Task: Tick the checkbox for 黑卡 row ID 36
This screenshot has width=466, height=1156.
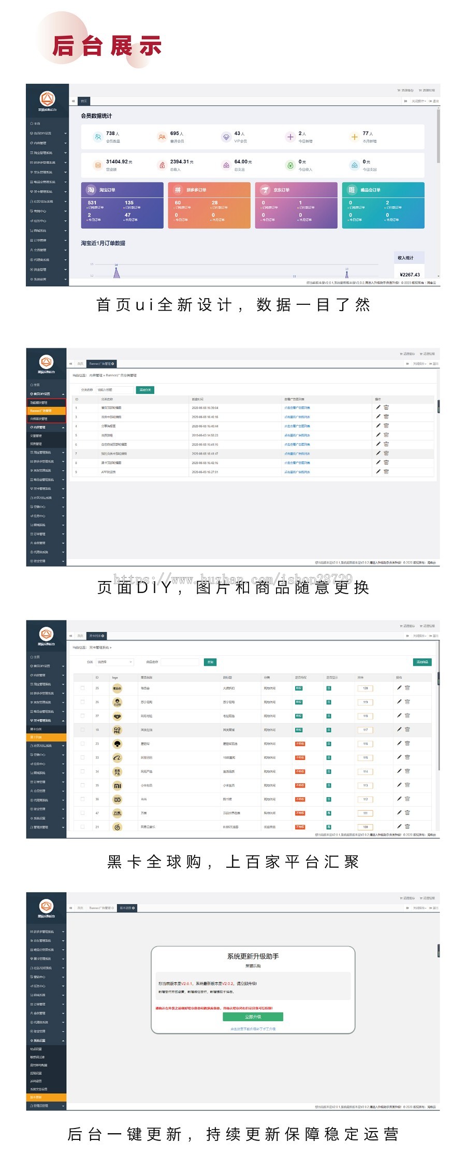Action: point(82,799)
